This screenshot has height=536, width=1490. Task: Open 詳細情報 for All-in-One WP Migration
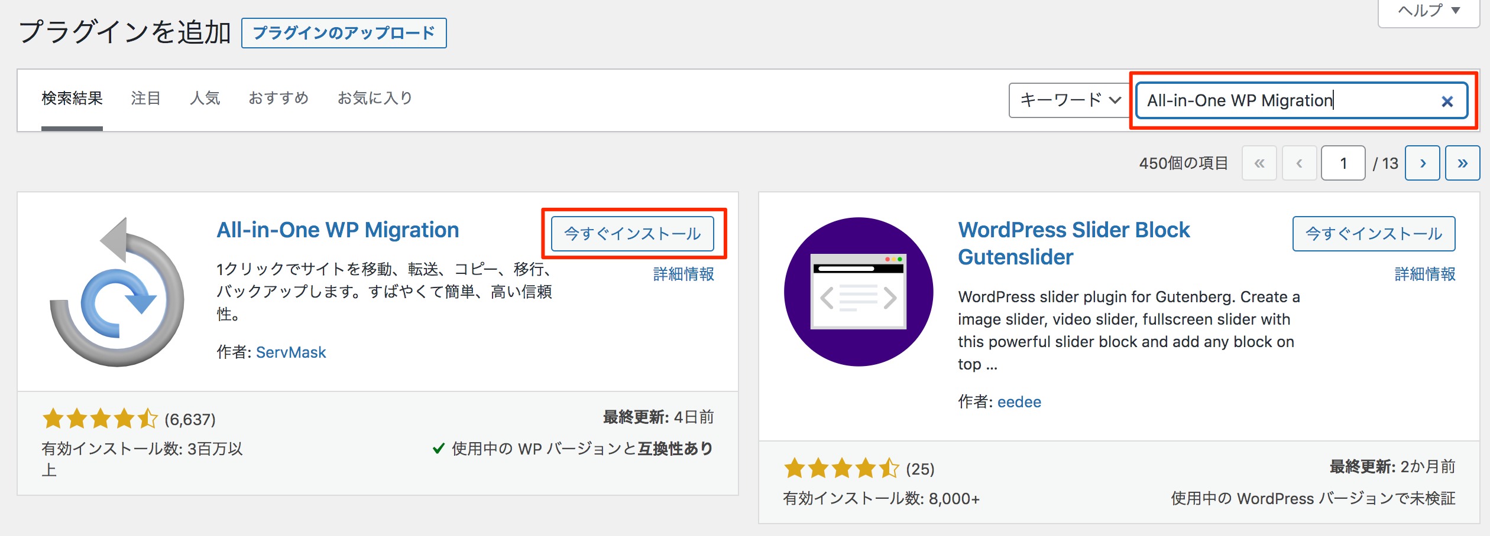coord(684,274)
